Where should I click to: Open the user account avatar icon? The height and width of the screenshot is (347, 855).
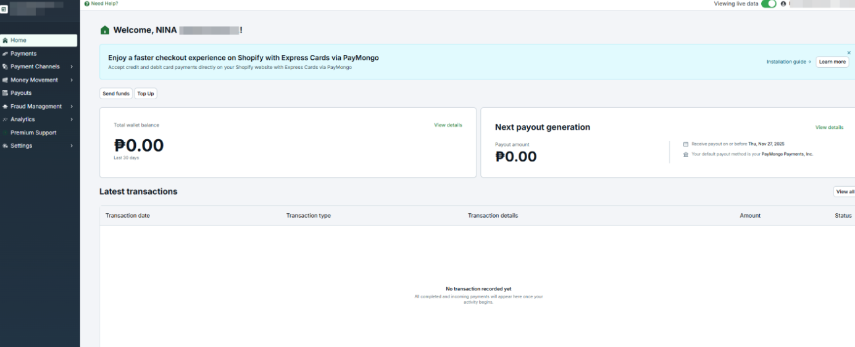[783, 4]
